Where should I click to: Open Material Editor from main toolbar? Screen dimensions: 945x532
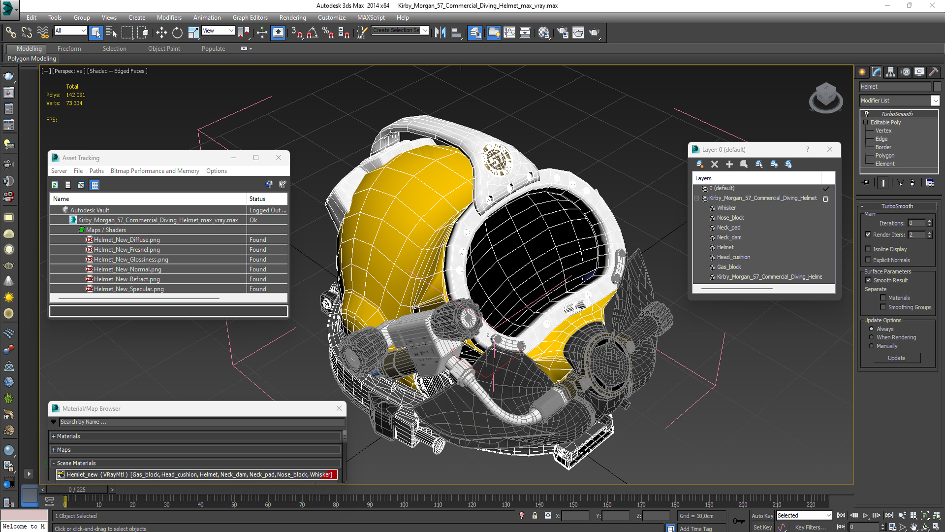click(543, 33)
